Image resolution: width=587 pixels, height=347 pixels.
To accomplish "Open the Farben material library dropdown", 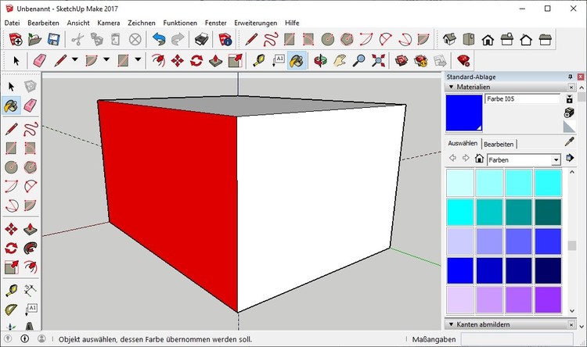I will (x=556, y=160).
